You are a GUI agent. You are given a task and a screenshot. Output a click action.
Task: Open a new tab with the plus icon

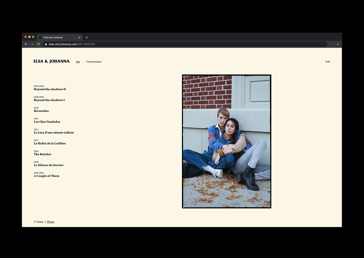point(87,37)
